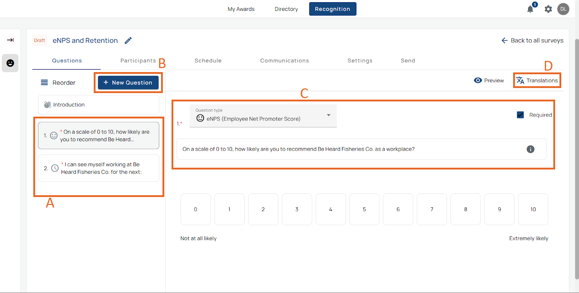Click the Draft status badge
Screen dimensions: 579x293
click(39, 41)
